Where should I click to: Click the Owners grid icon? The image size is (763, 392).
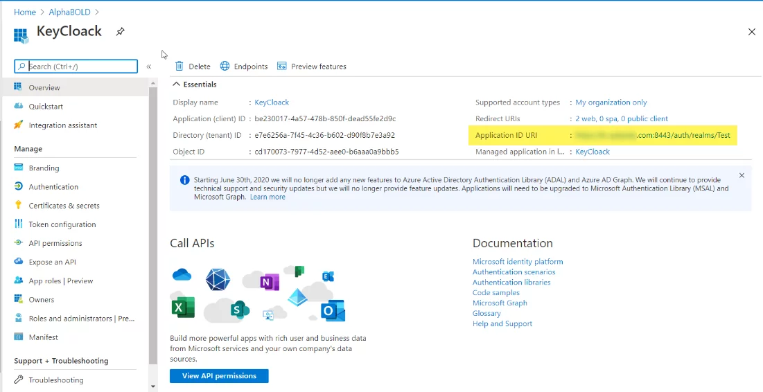tap(19, 299)
